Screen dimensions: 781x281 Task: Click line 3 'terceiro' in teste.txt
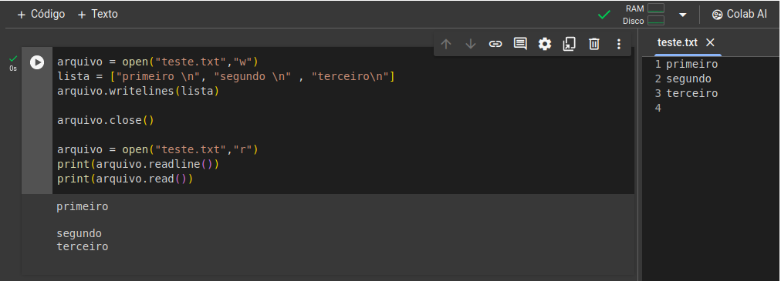691,93
